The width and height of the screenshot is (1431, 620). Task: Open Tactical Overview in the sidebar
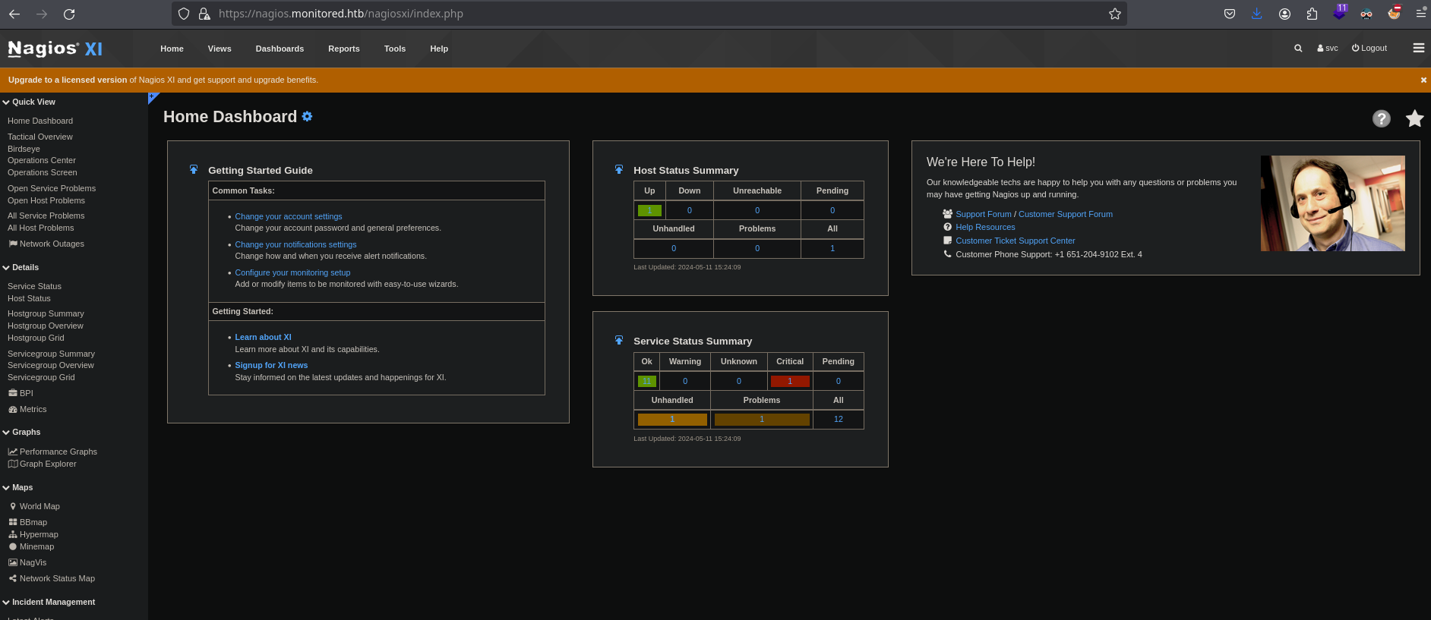point(40,137)
